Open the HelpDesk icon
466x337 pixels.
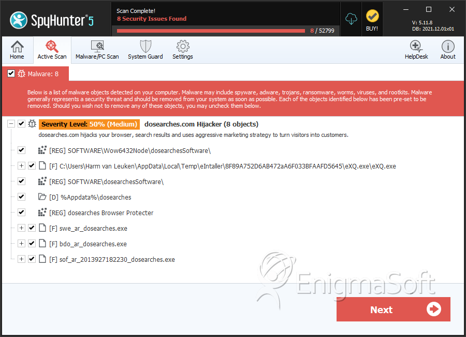pos(416,47)
